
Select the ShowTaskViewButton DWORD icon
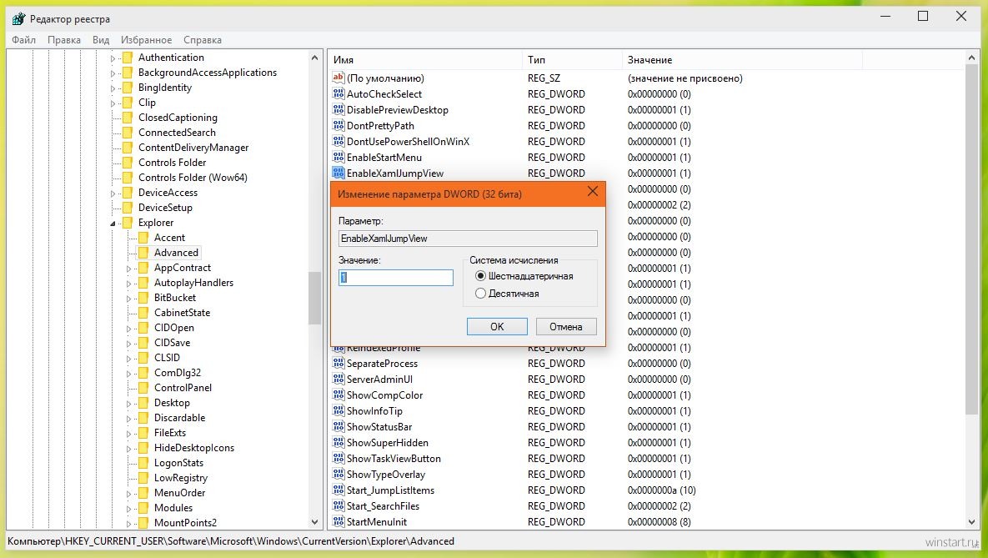coord(339,459)
